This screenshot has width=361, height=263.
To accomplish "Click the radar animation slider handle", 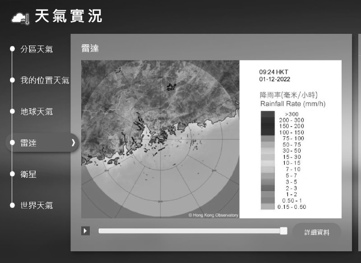I will (x=284, y=231).
